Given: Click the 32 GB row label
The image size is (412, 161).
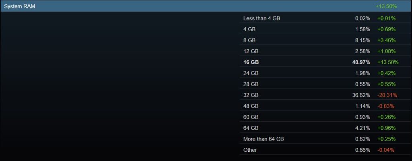Looking at the screenshot, I should 251,95.
